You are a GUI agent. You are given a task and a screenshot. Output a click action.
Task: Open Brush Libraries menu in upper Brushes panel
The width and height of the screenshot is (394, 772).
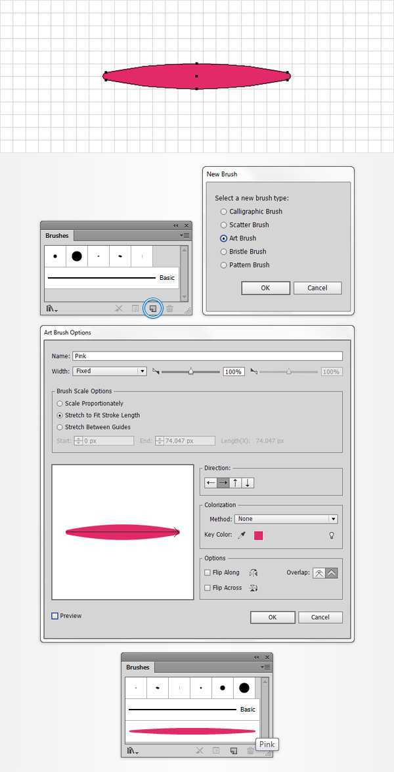(x=52, y=309)
